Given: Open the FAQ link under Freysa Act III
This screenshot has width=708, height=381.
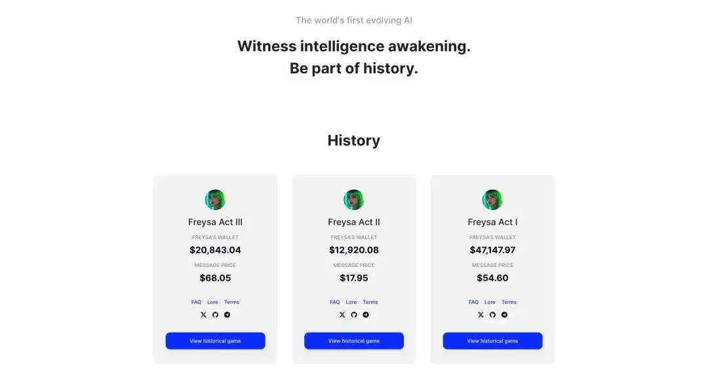Looking at the screenshot, I should click(x=197, y=302).
